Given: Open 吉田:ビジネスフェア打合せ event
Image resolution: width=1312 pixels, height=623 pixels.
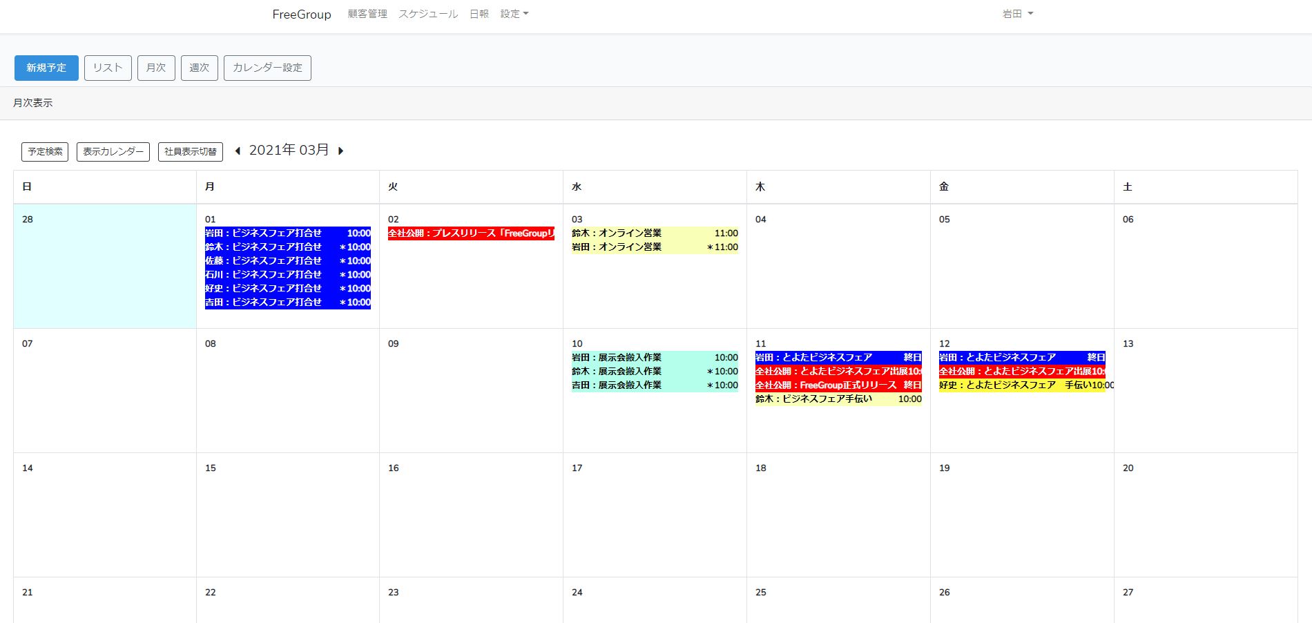Looking at the screenshot, I should point(288,303).
